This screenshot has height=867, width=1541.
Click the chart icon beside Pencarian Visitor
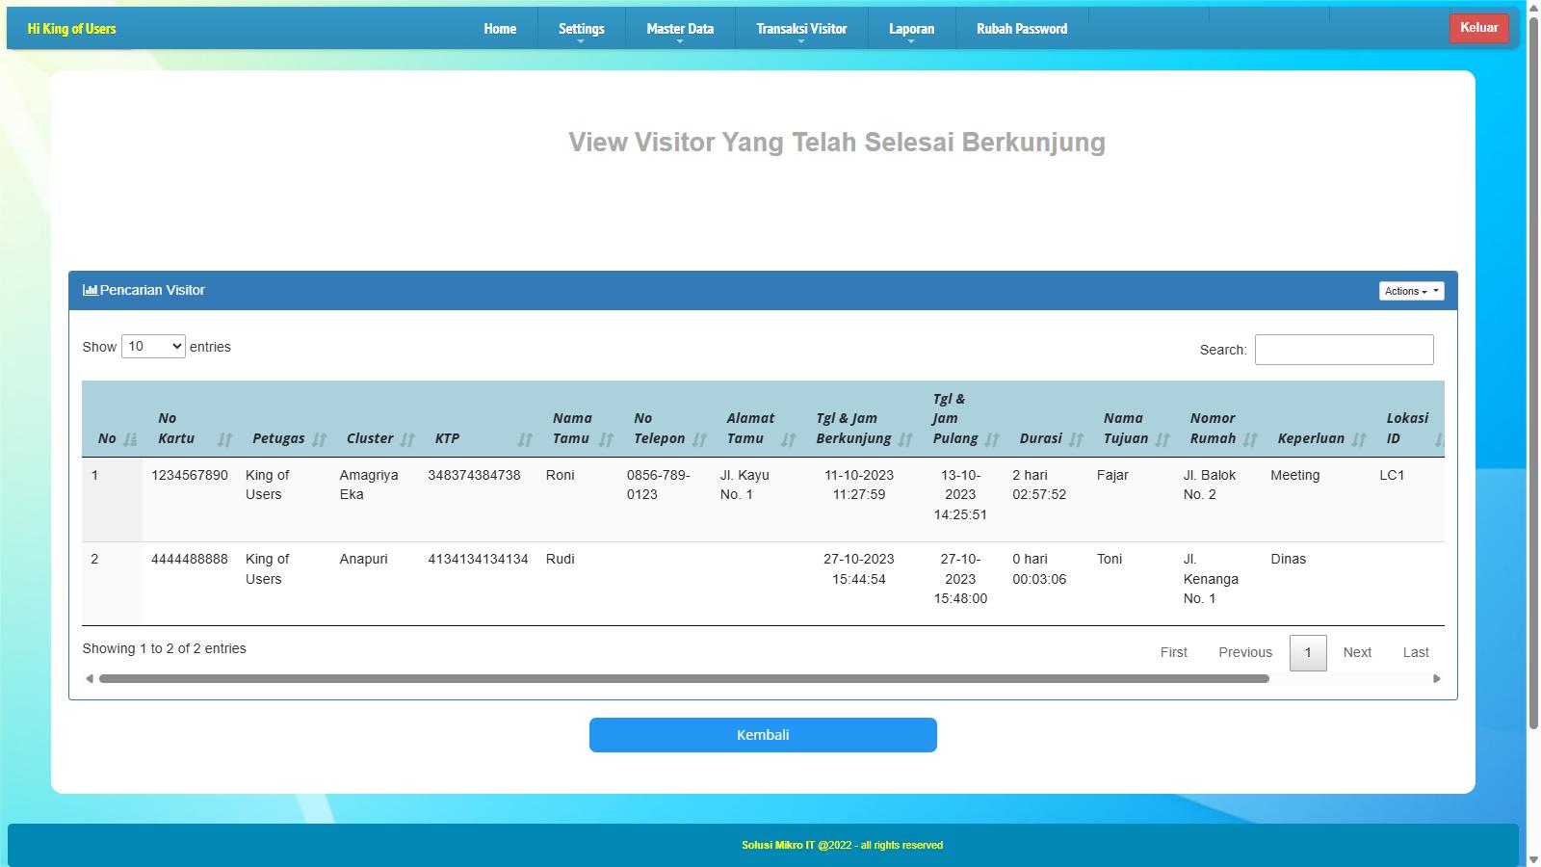[x=90, y=290]
